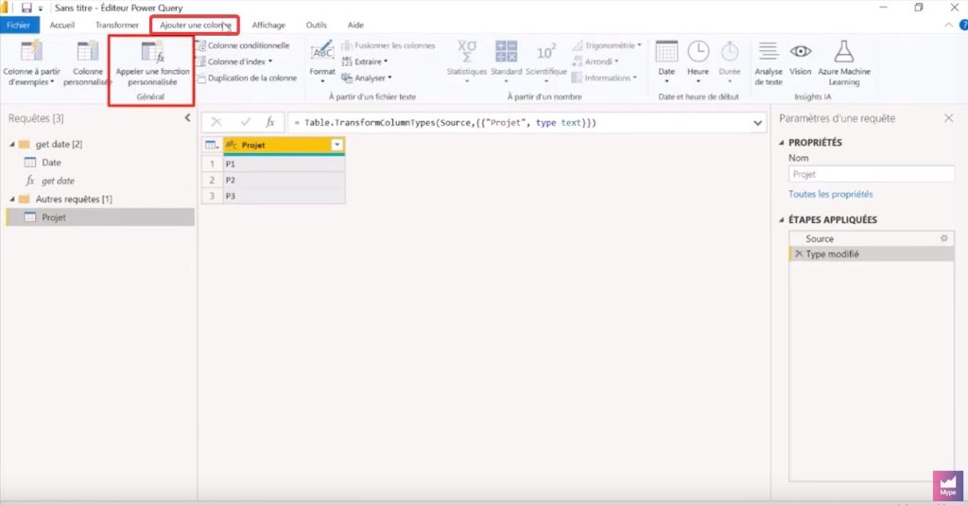Select cell P3
968x505 pixels.
pos(284,196)
